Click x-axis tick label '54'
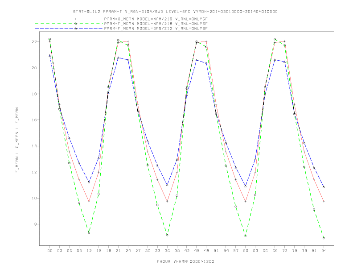The height and width of the screenshot is (273, 353). click(226, 251)
